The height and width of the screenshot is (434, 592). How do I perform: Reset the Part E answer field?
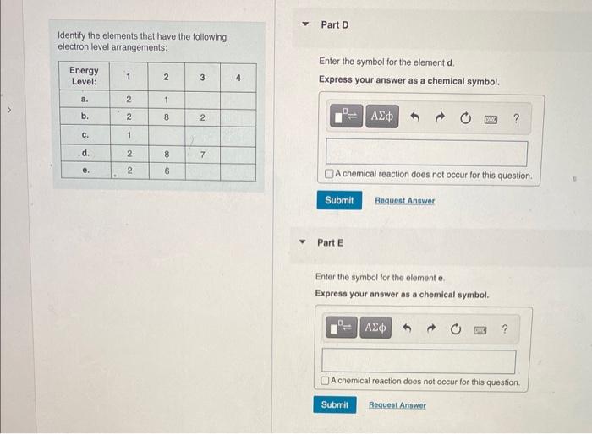[x=456, y=329]
